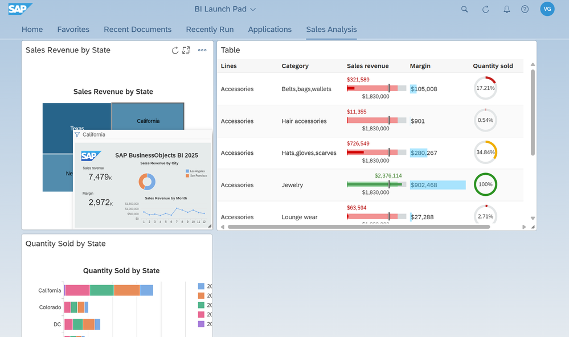
Task: Highlight the Jewelry margin bar
Action: [437, 184]
